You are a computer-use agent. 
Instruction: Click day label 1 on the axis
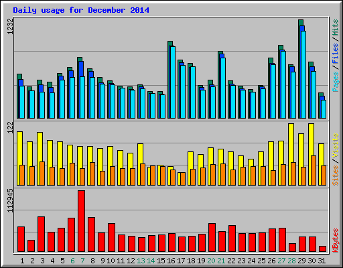coord(22,261)
